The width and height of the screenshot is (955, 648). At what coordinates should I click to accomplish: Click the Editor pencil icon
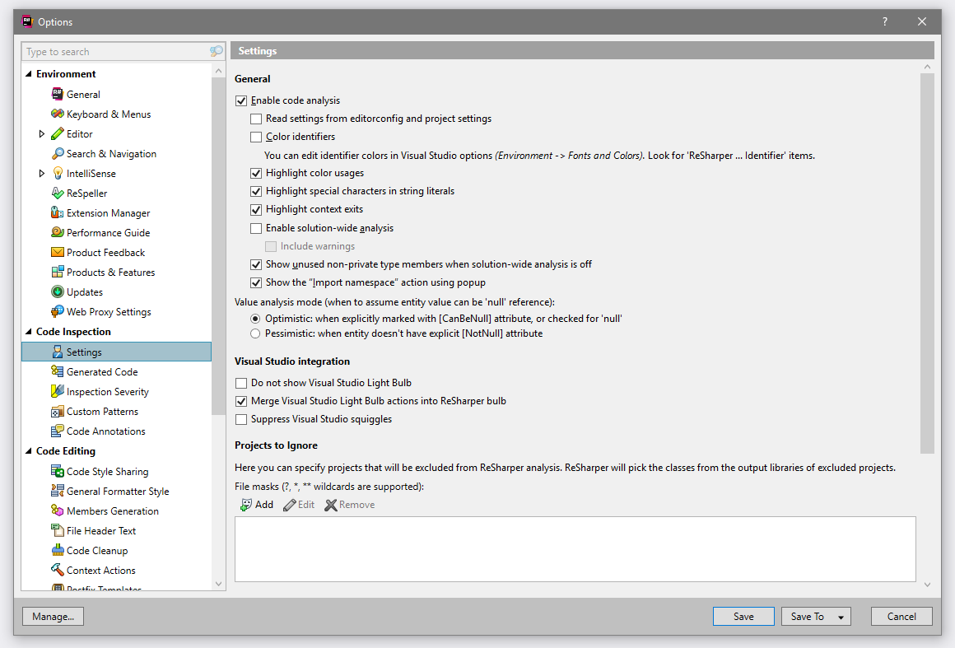click(x=58, y=133)
